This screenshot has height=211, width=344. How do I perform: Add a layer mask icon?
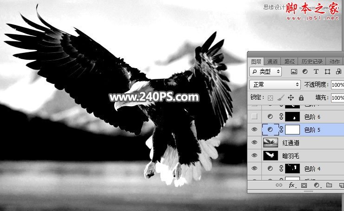(x=304, y=185)
